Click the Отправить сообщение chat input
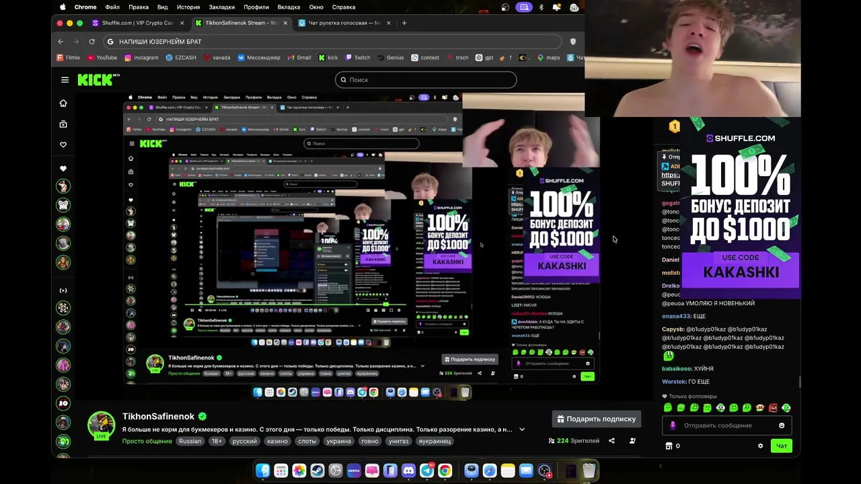 726,426
